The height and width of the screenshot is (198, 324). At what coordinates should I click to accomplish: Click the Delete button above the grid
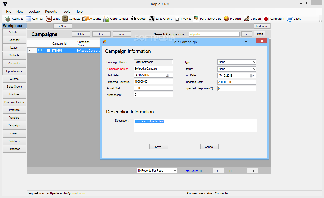point(81,34)
